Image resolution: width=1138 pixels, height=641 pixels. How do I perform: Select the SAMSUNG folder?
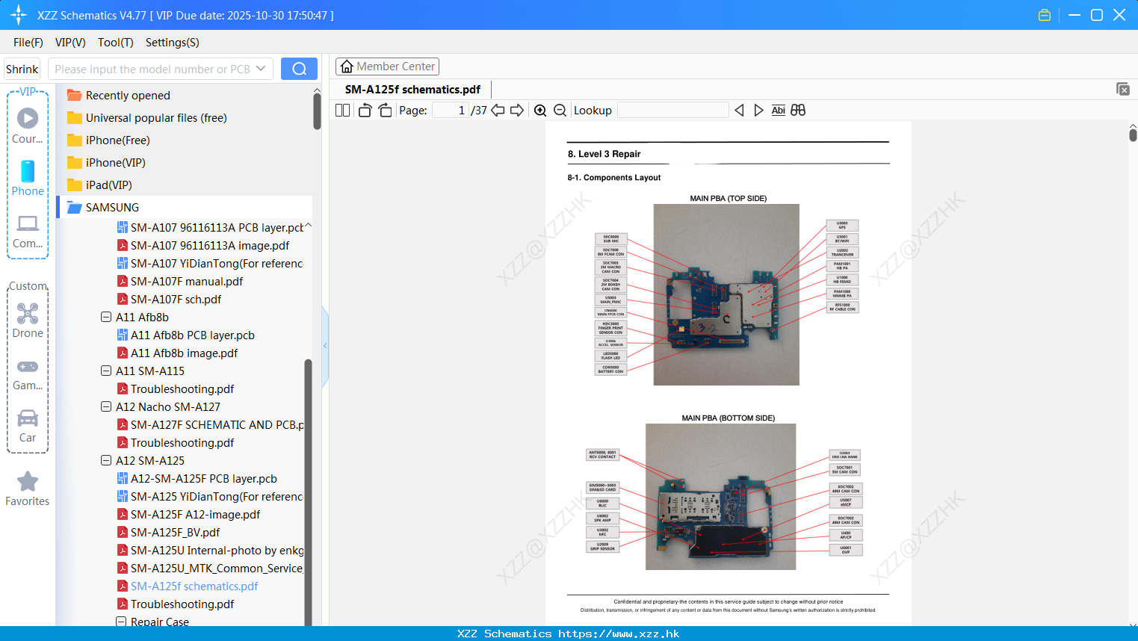(184, 208)
